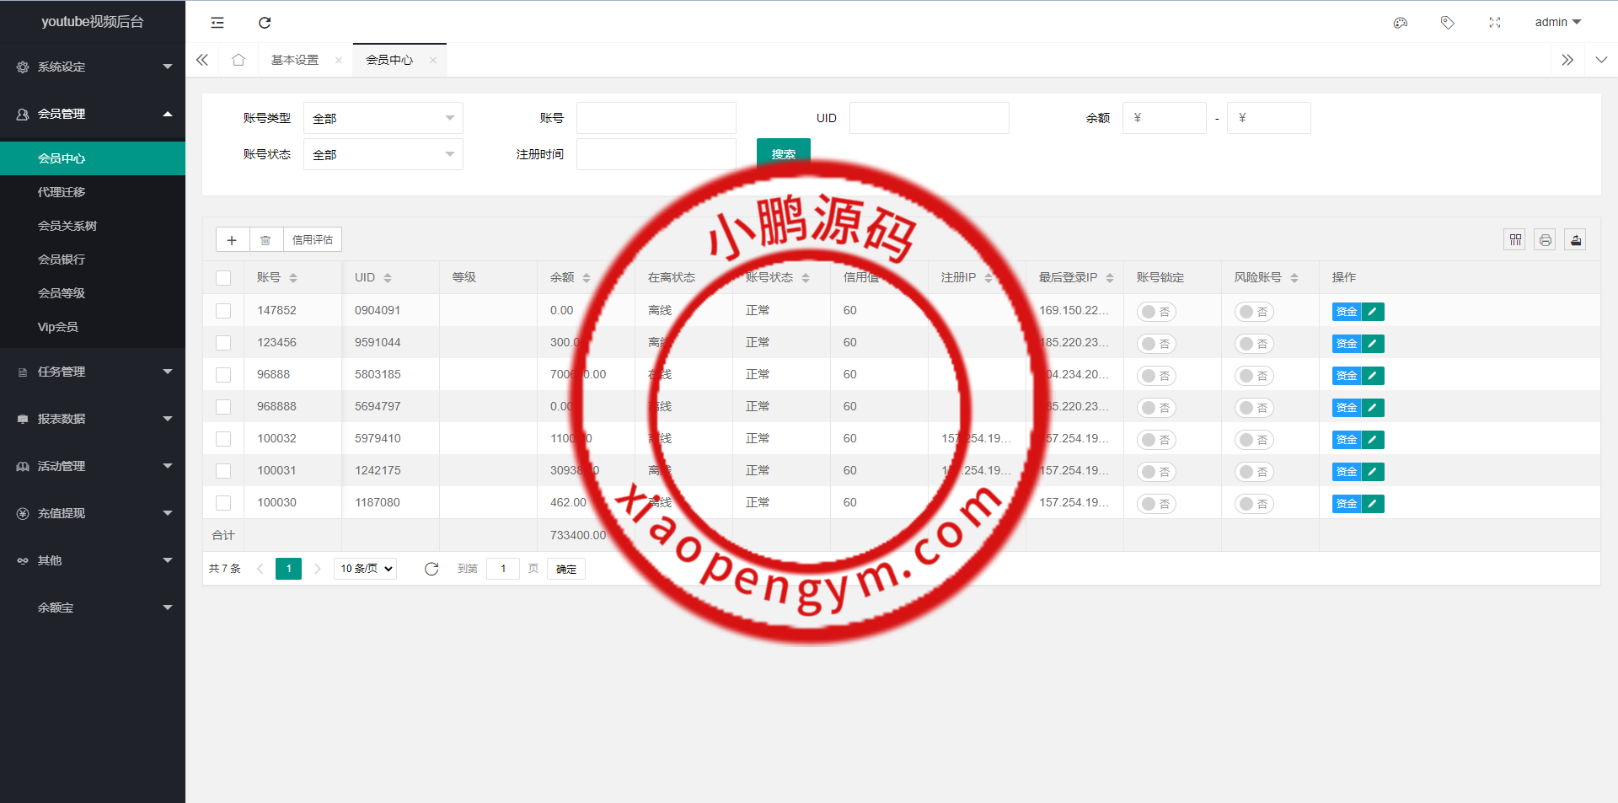The height and width of the screenshot is (803, 1618).
Task: Enter fullscreen with the expand icon
Action: (x=1494, y=23)
